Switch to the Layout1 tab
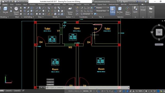 point(9,90)
